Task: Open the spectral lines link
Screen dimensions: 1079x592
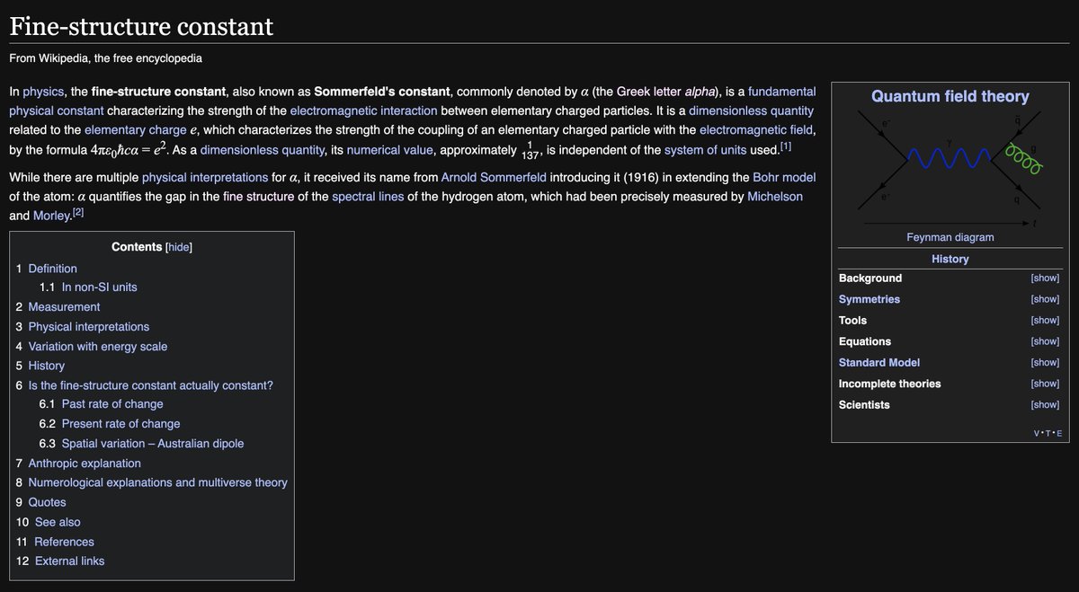Action: click(368, 196)
